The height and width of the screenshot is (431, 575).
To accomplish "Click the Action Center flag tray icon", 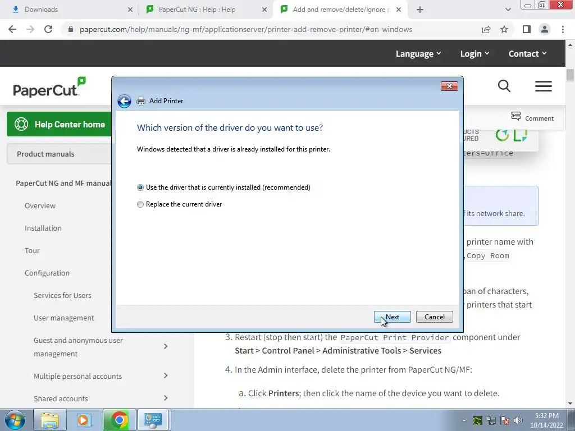I will point(505,420).
